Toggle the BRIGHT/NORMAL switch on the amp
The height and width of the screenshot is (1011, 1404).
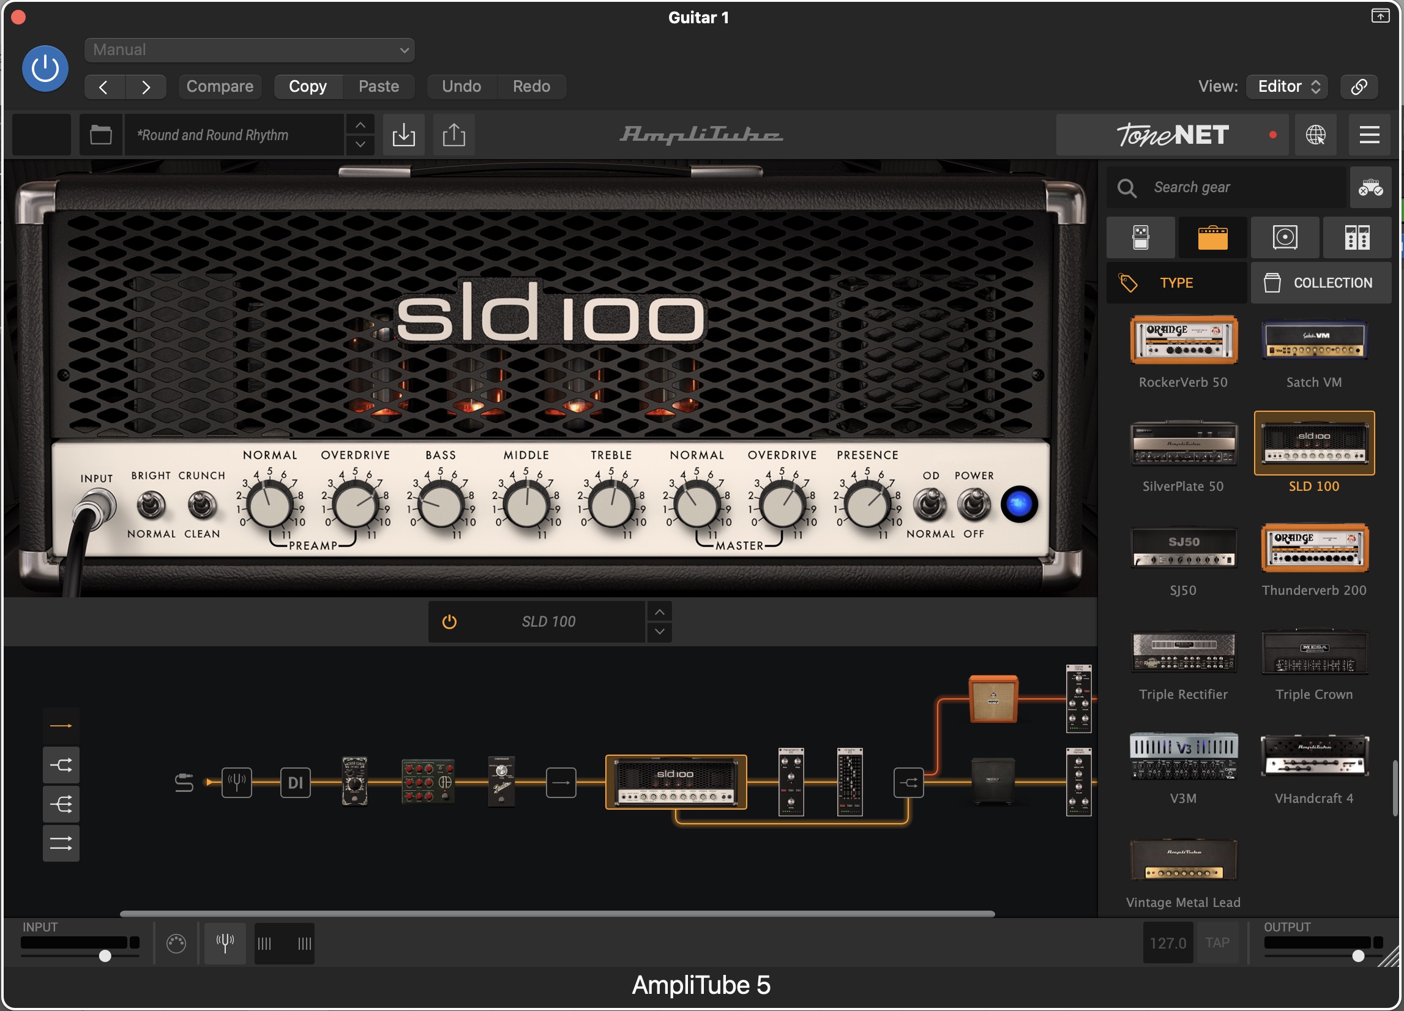[151, 504]
